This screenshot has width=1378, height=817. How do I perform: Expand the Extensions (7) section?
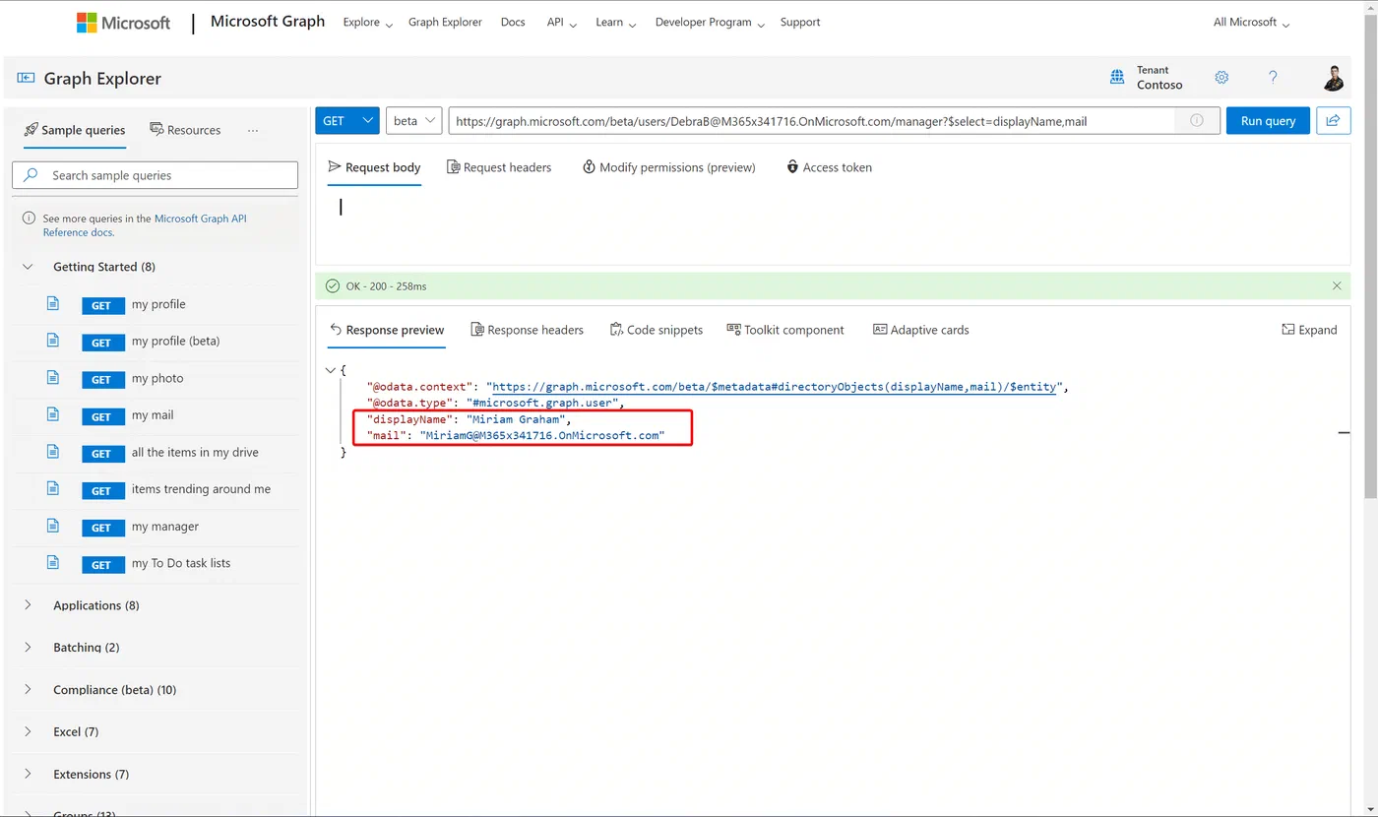28,774
